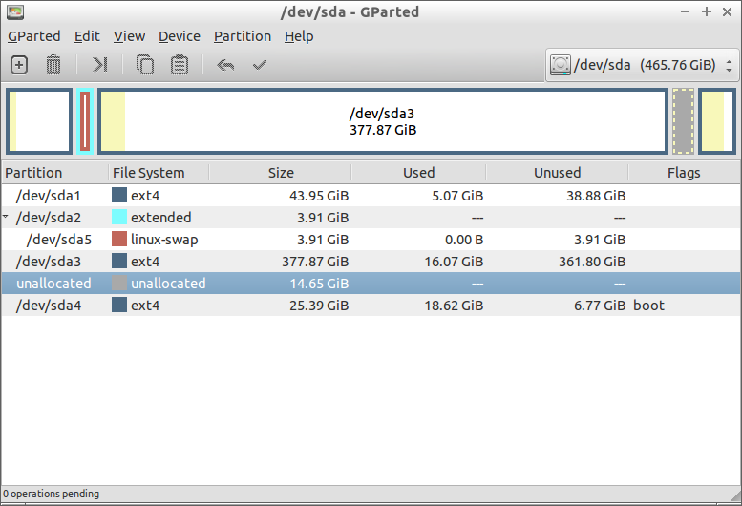Image resolution: width=742 pixels, height=506 pixels.
Task: Open the Edit menu
Action: pos(87,36)
